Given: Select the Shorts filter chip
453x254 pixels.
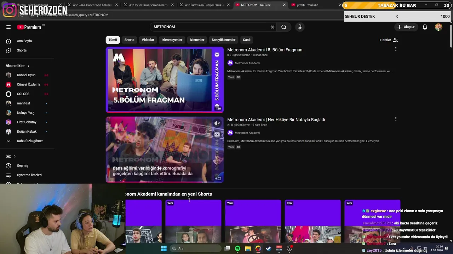Looking at the screenshot, I should click(129, 40).
